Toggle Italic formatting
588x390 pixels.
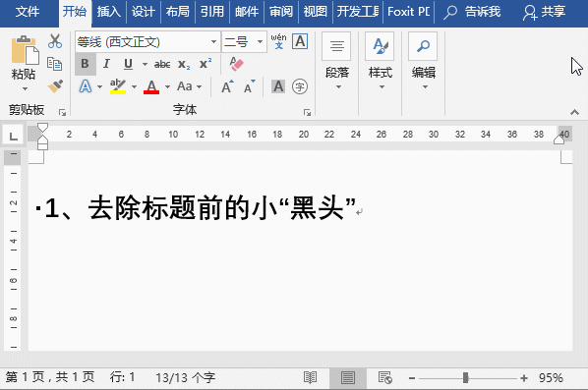106,64
